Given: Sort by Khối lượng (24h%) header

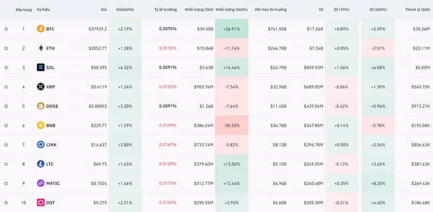Looking at the screenshot, I should [231, 10].
